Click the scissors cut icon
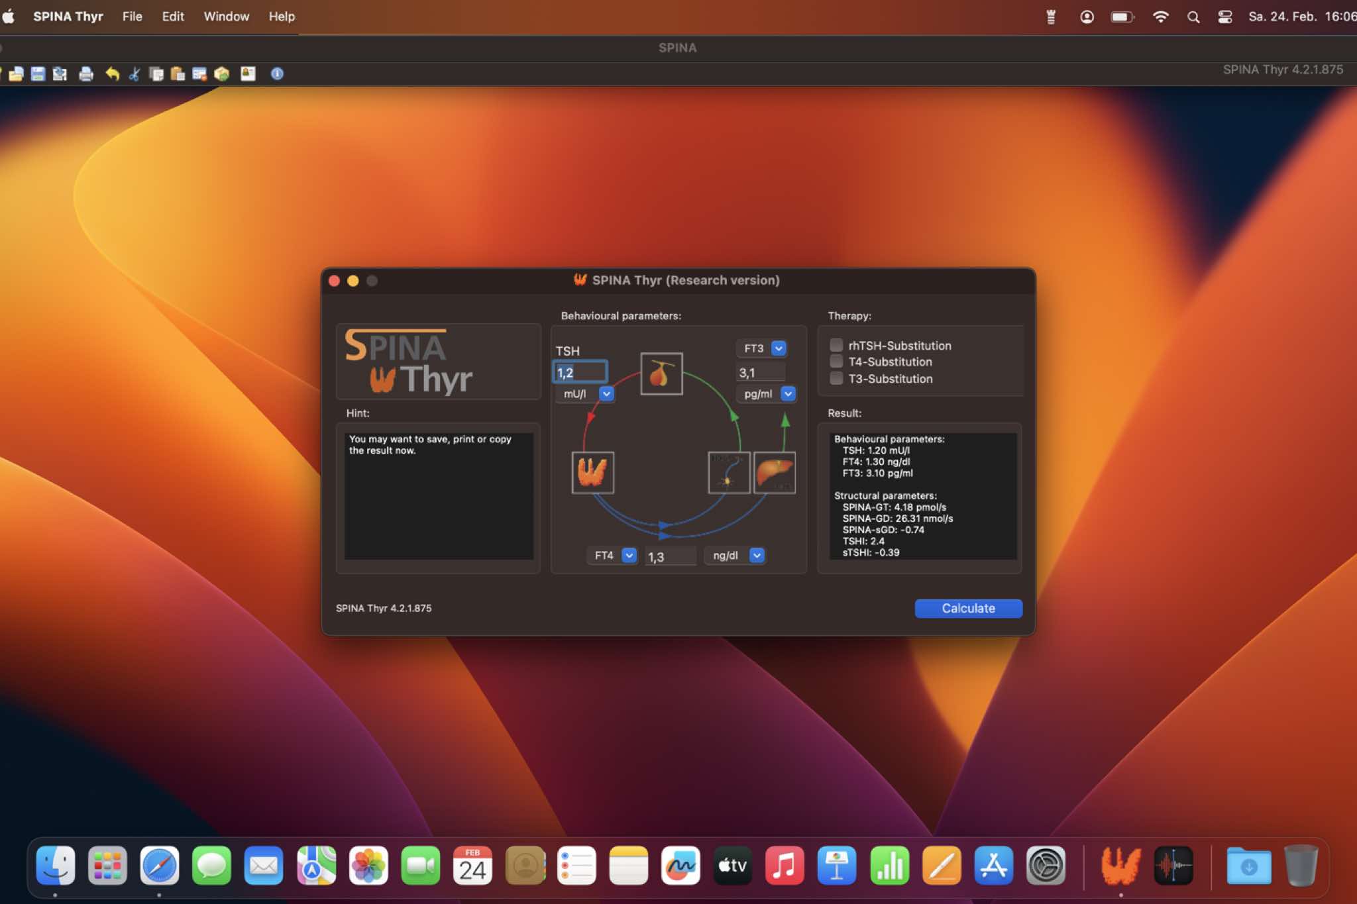This screenshot has width=1357, height=904. pos(135,74)
